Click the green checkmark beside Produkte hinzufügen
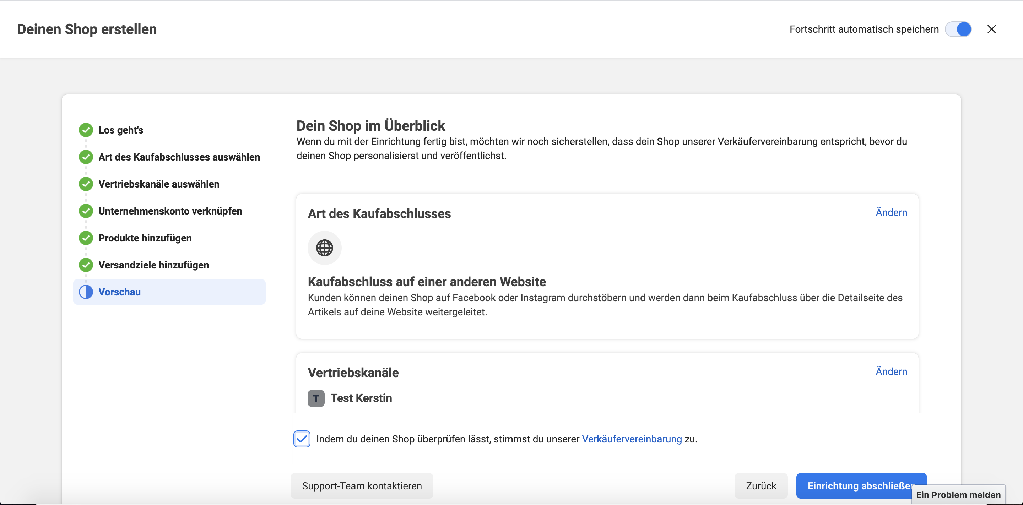This screenshot has height=505, width=1023. (x=86, y=238)
